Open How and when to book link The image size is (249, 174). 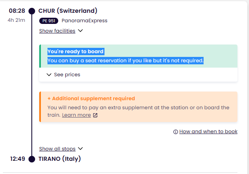[209, 132]
